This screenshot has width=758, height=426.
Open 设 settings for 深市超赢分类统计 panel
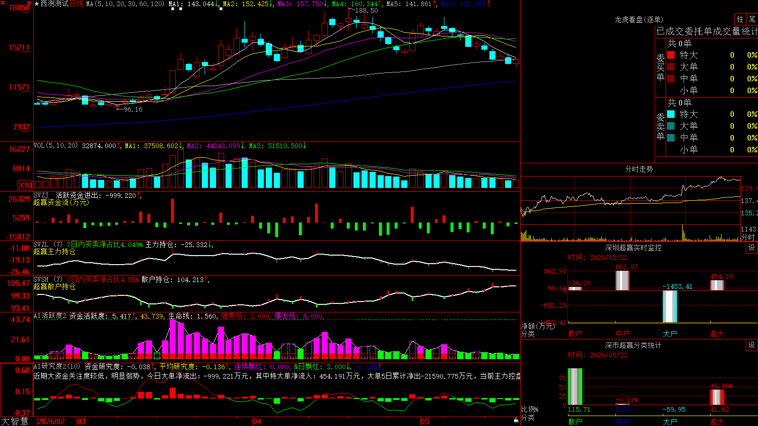[752, 345]
